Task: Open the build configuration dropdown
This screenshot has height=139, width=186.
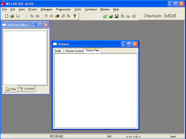Action: coord(100,16)
